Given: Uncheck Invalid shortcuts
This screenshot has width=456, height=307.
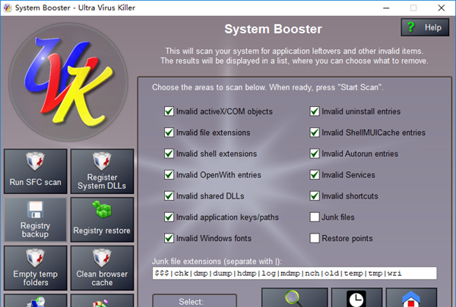Looking at the screenshot, I should tap(315, 196).
